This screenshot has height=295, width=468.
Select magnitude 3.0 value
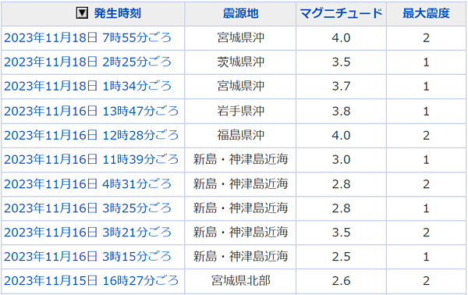[x=341, y=160]
